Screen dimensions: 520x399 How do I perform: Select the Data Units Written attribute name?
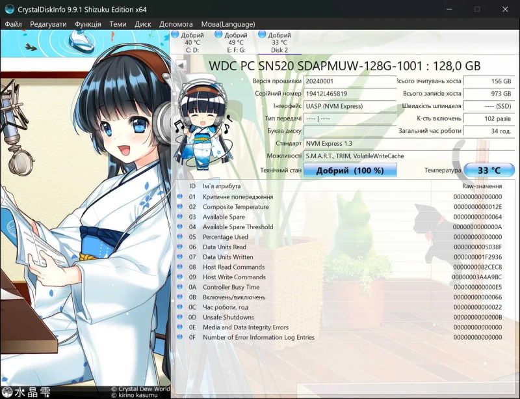pos(228,257)
